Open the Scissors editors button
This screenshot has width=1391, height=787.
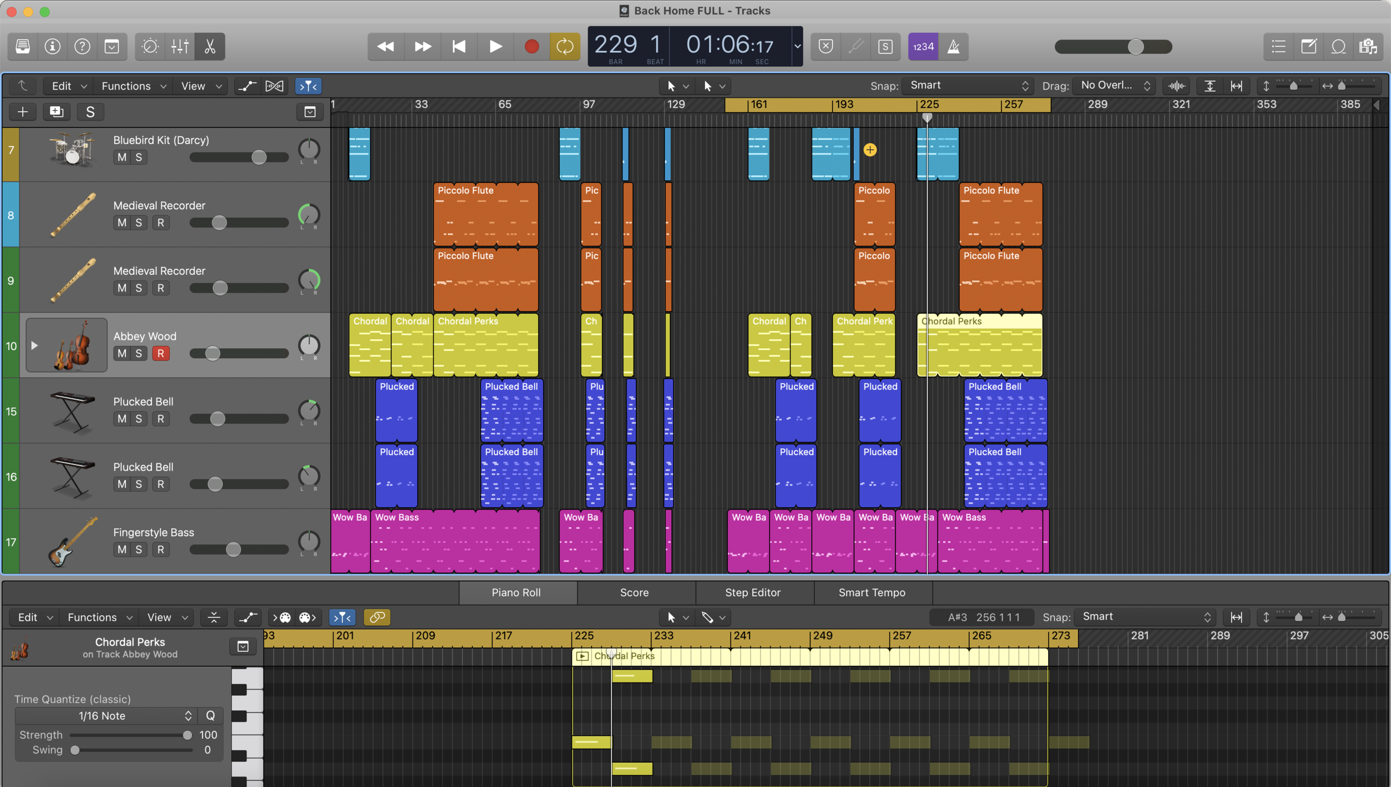tap(210, 47)
